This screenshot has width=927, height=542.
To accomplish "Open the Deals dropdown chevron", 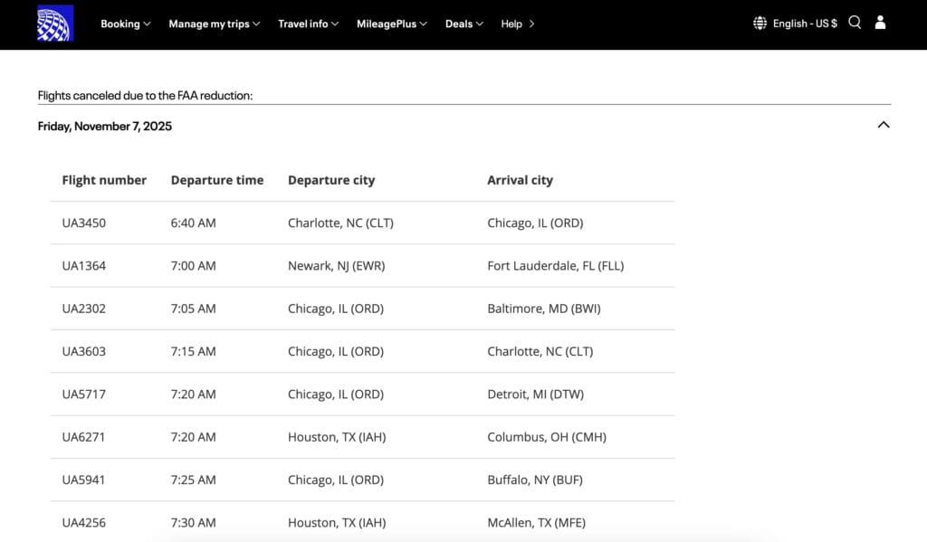I will pyautogui.click(x=480, y=24).
